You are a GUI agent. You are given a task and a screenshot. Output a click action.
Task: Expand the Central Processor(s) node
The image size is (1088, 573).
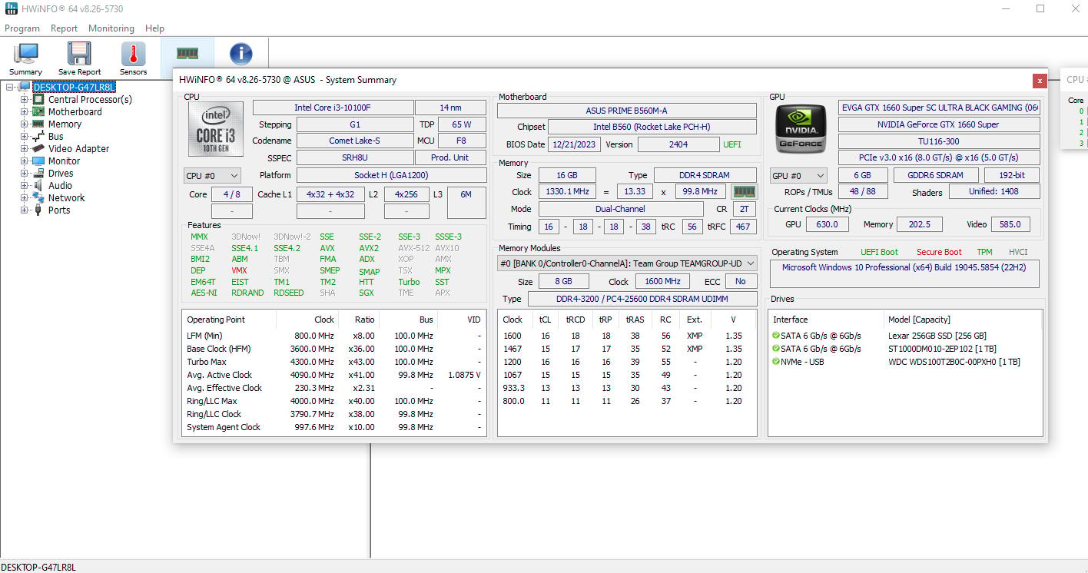coord(24,99)
